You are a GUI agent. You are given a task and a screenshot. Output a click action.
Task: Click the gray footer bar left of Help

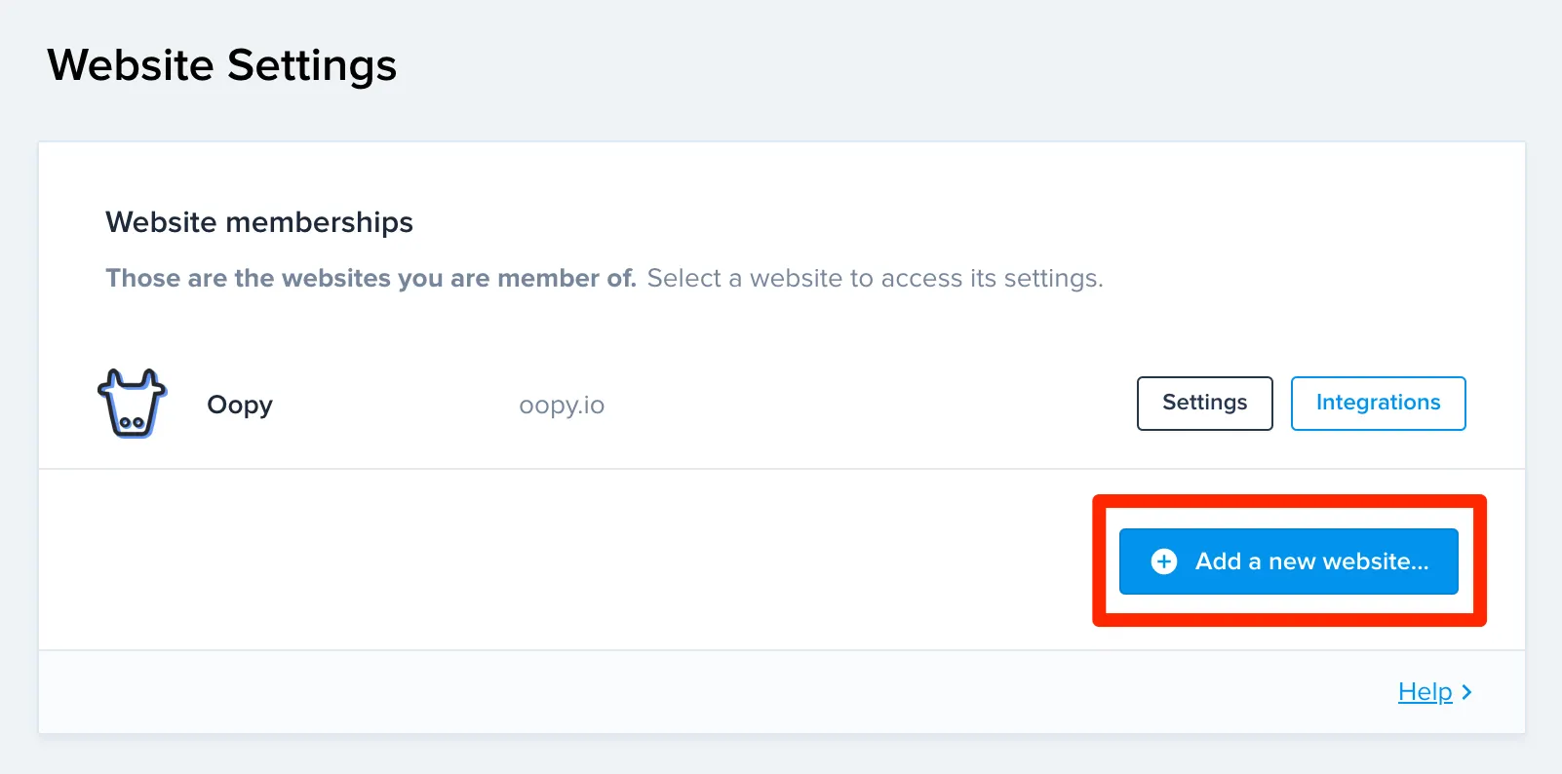[x=683, y=692]
